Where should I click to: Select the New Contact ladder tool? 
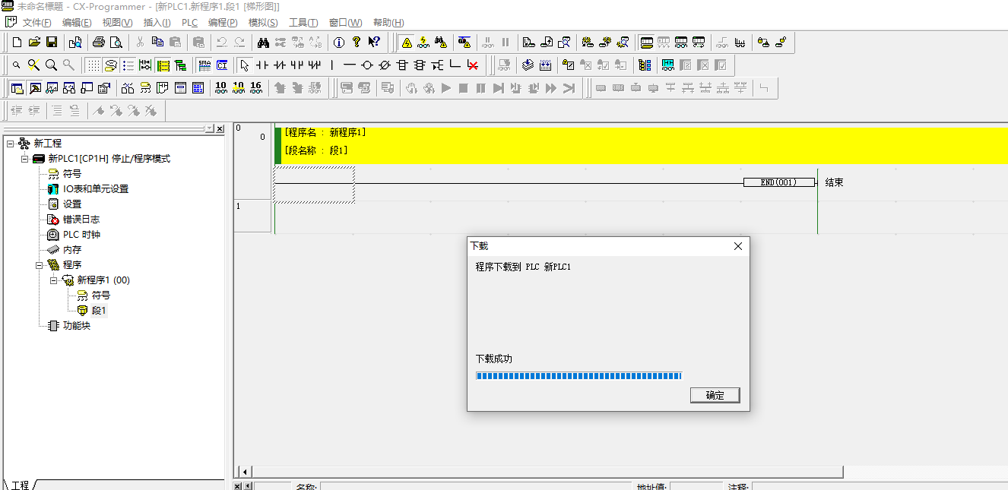262,65
